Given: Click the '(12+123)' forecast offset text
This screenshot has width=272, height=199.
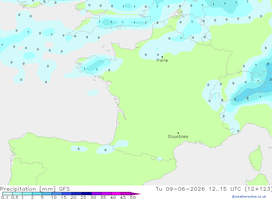Looking at the screenshot, I should (258, 189).
